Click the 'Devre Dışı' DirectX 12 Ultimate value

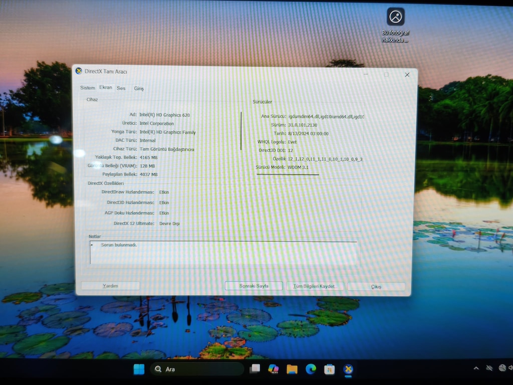[169, 224]
